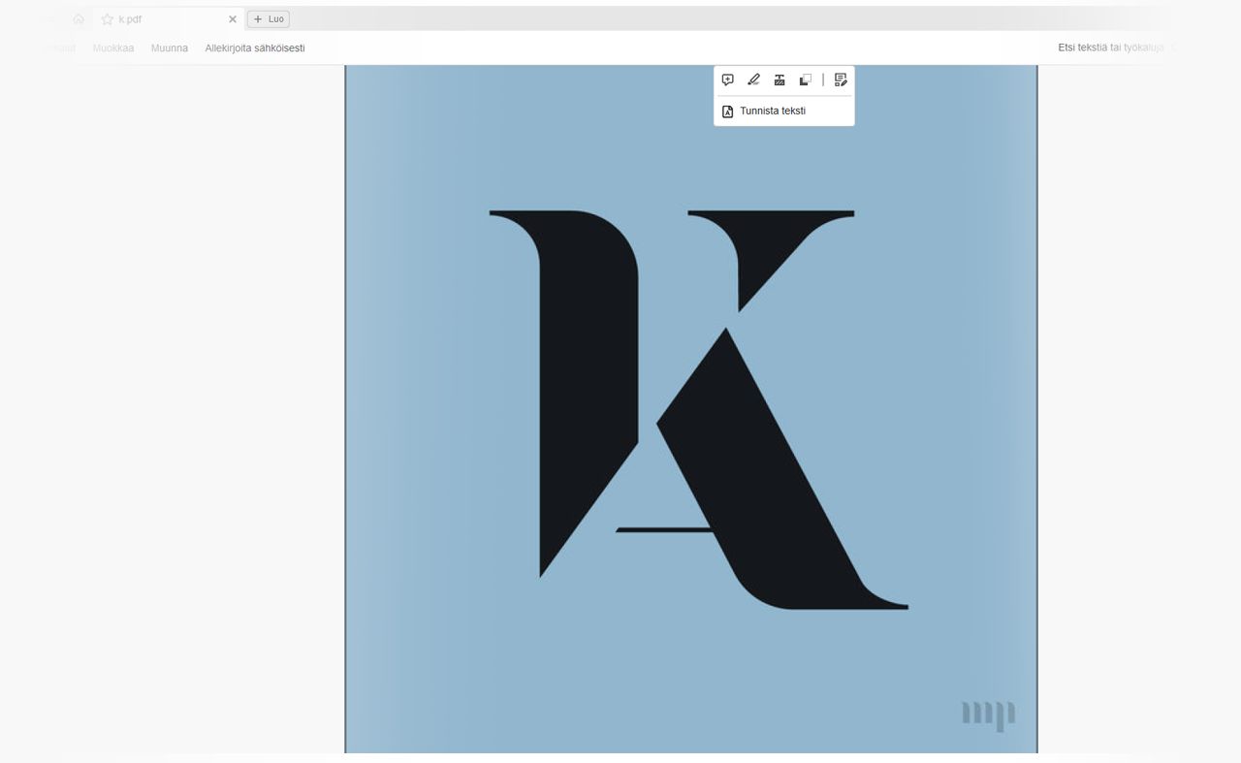
Task: Click the K logo page image
Action: pos(691,409)
